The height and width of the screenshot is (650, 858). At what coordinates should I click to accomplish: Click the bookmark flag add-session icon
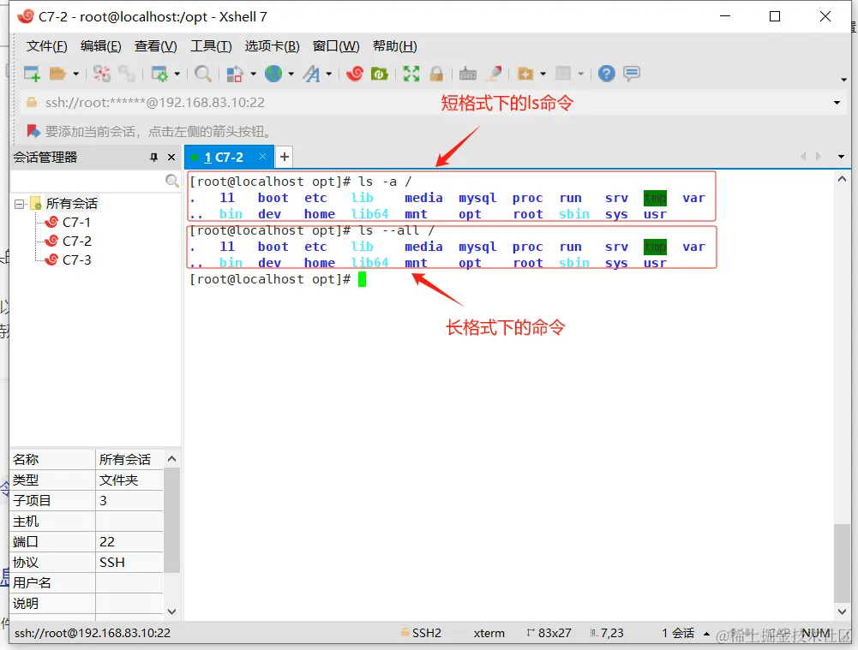(34, 131)
